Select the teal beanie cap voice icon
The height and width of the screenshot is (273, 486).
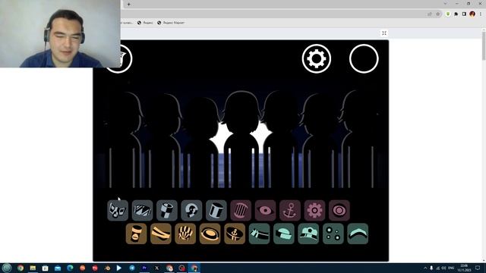pos(283,234)
